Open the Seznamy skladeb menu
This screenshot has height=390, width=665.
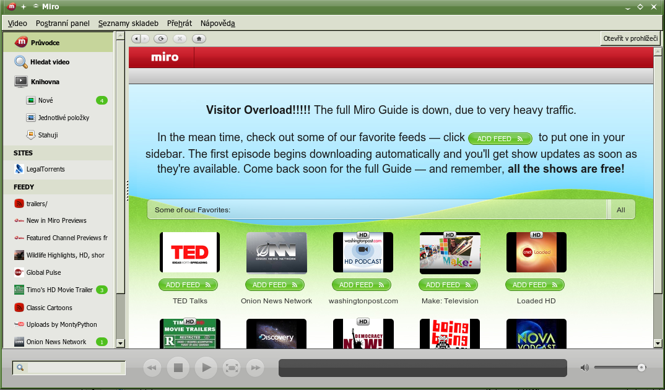128,24
